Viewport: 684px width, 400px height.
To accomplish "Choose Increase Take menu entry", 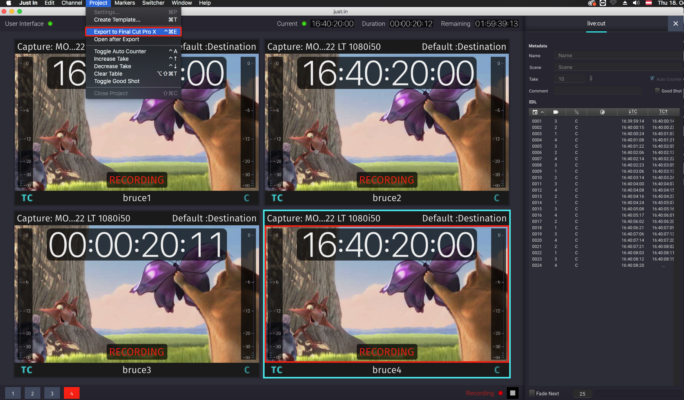I will (133, 59).
